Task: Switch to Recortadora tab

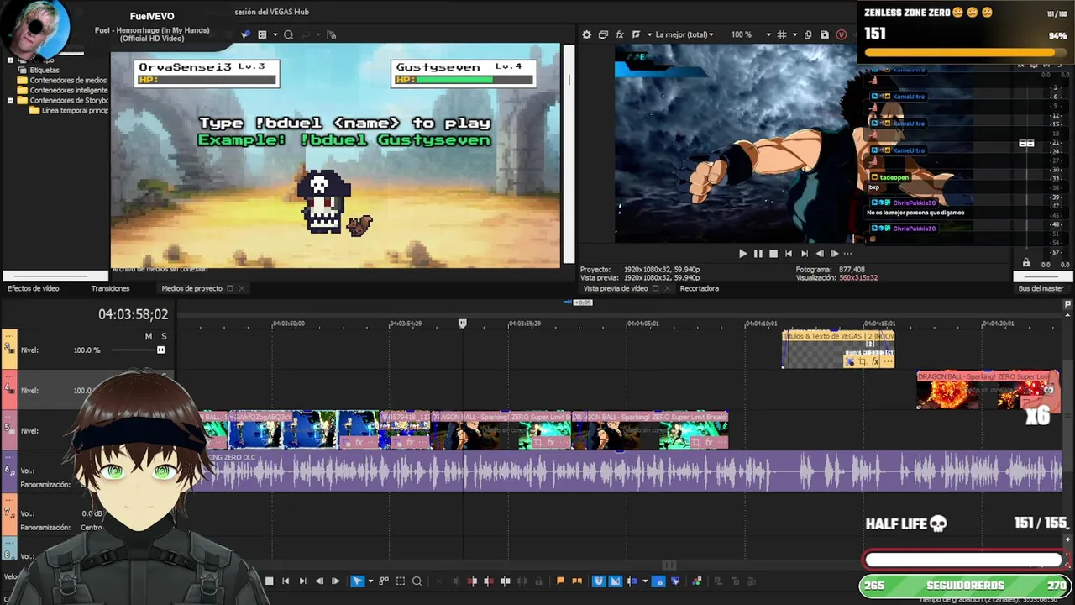Action: click(x=700, y=288)
